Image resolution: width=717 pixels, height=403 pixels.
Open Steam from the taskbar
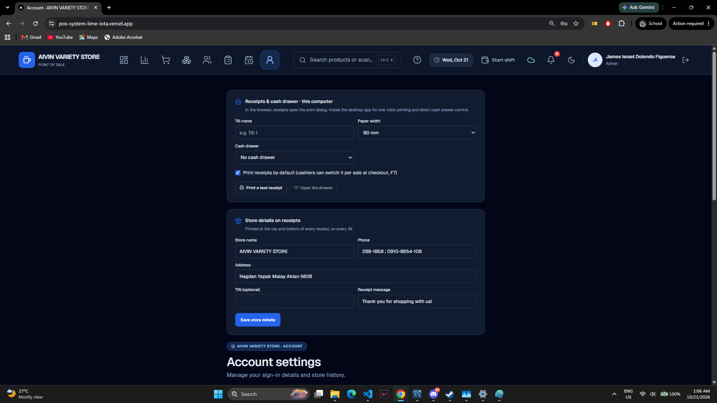450,394
